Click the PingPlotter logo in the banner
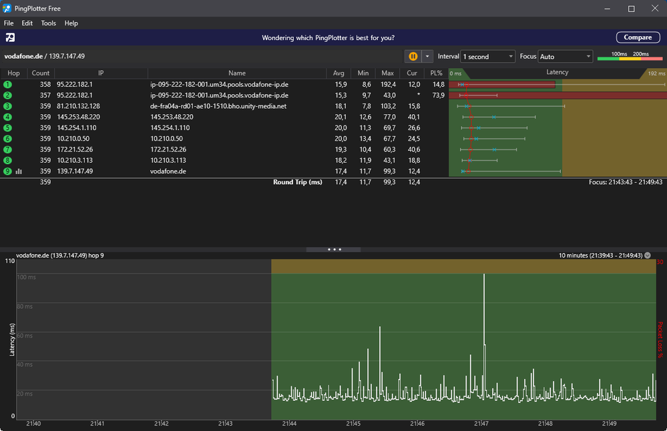Image resolution: width=667 pixels, height=431 pixels. (x=10, y=37)
